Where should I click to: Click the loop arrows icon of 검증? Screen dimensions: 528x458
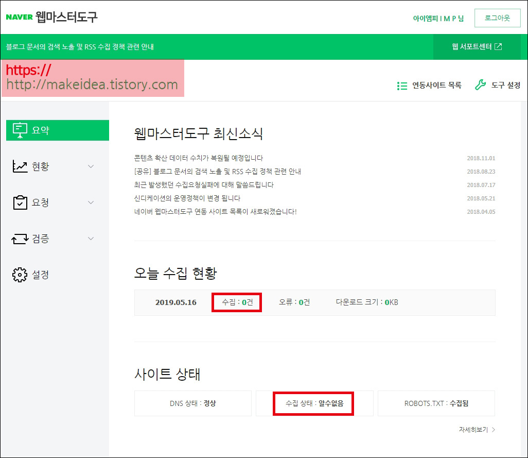[x=20, y=239]
